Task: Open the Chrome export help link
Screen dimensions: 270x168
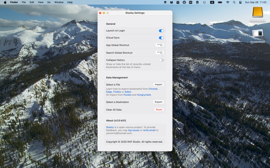Action: pyautogui.click(x=153, y=89)
